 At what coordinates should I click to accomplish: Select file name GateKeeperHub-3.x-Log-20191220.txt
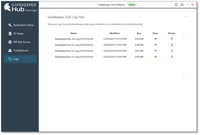(x=74, y=45)
